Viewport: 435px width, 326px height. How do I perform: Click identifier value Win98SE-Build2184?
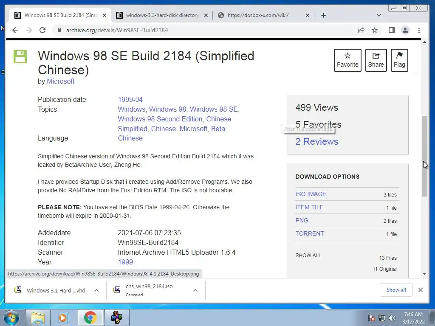(x=148, y=242)
